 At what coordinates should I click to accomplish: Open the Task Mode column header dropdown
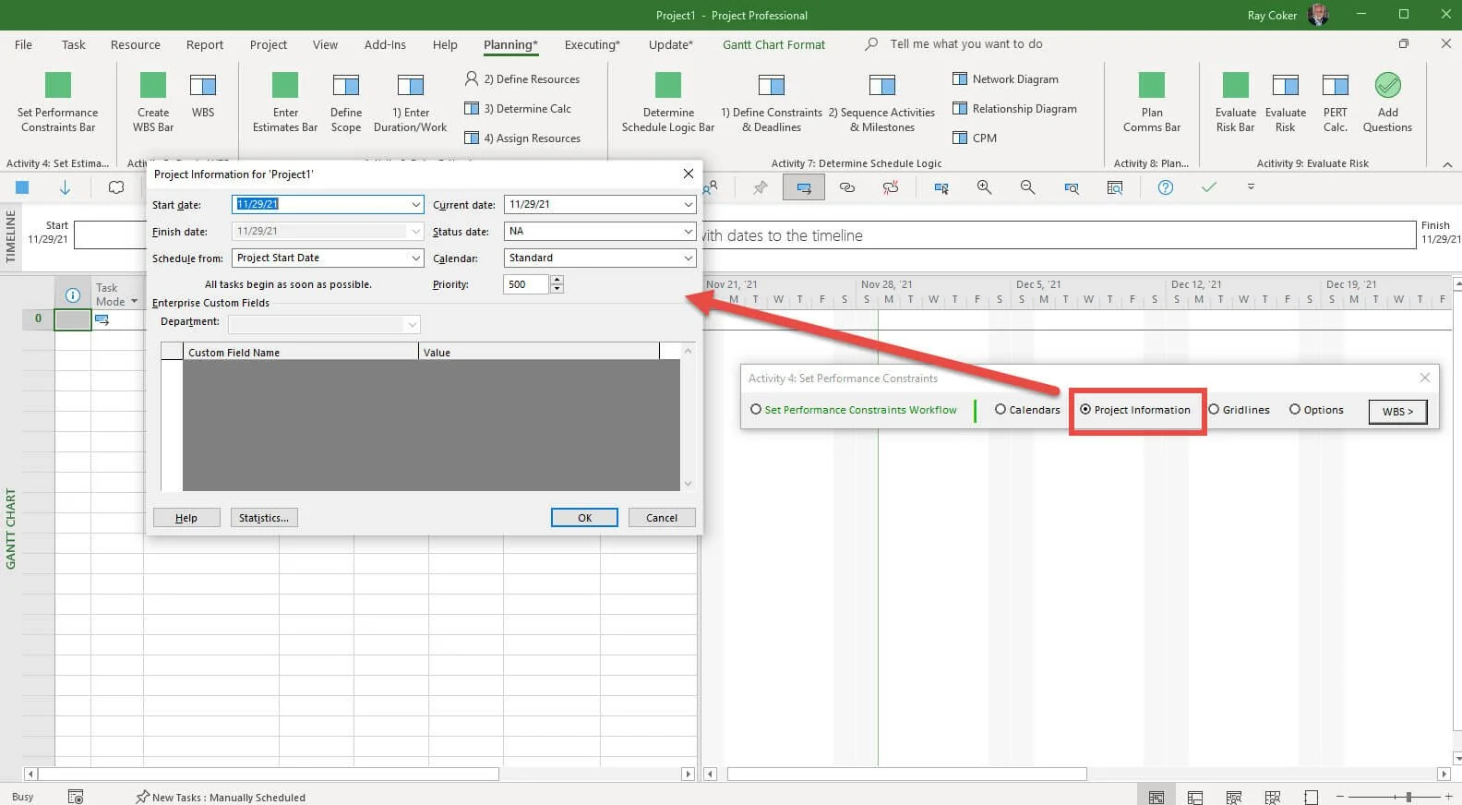tap(134, 302)
